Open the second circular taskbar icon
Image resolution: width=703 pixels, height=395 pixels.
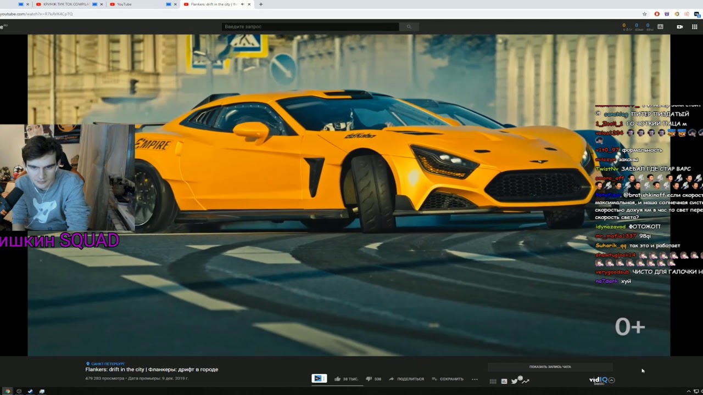coord(19,391)
